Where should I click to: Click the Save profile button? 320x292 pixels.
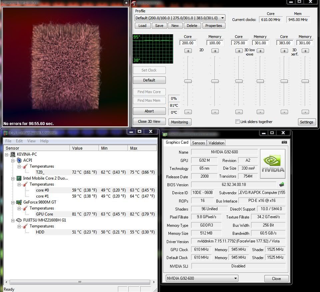tap(159, 26)
